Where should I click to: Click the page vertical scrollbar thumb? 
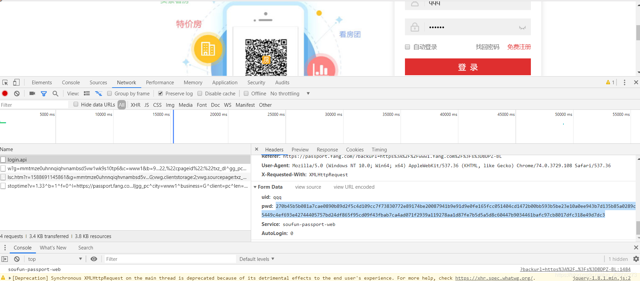638,33
